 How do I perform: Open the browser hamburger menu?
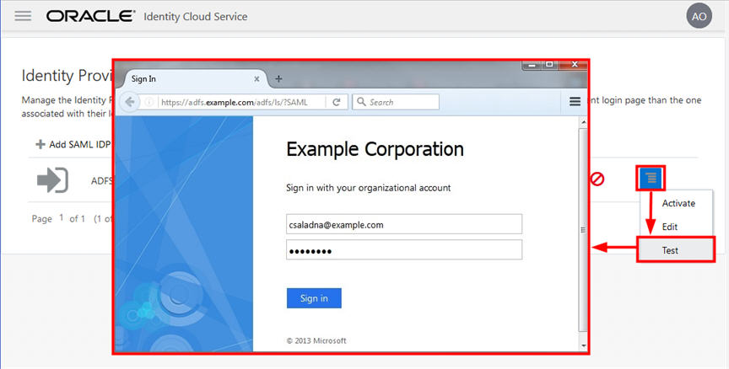click(x=575, y=102)
